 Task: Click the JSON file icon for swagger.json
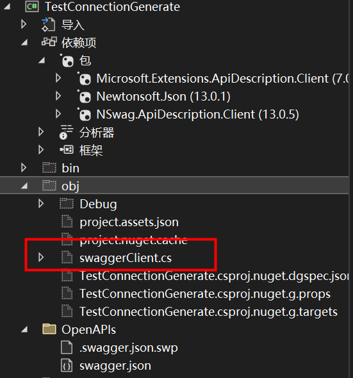[67, 365]
